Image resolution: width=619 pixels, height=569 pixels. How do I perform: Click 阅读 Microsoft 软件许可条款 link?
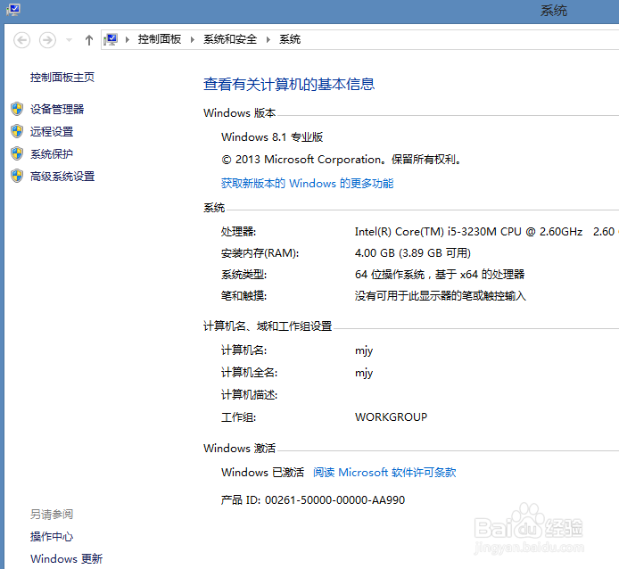384,473
